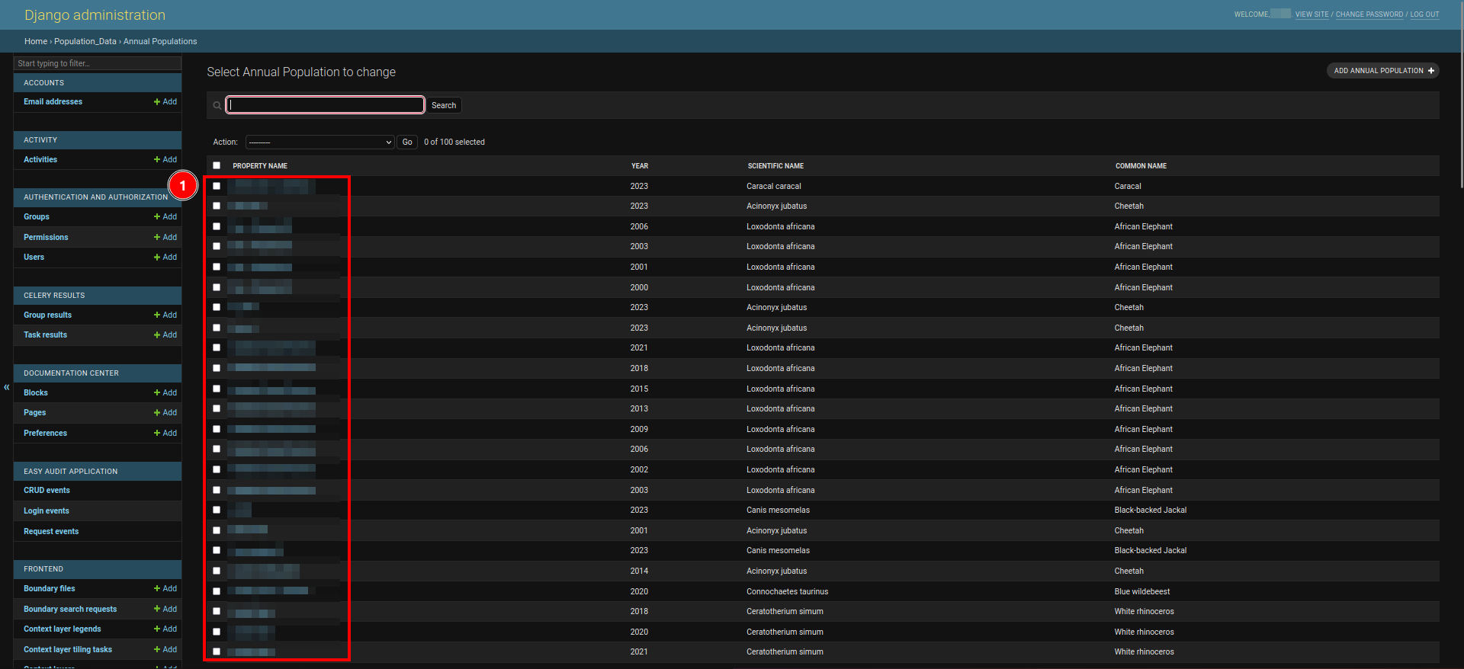Click Add Annual Population button
This screenshot has height=669, width=1464.
pyautogui.click(x=1383, y=71)
